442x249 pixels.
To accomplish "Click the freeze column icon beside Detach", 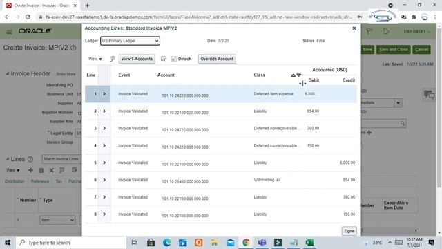I will (163, 59).
